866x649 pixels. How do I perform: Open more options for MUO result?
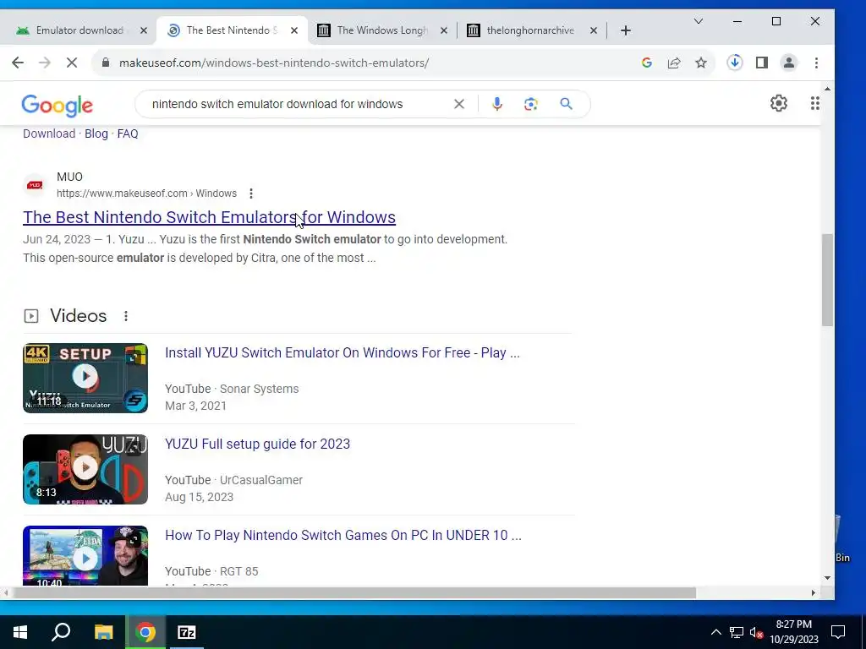tap(250, 194)
